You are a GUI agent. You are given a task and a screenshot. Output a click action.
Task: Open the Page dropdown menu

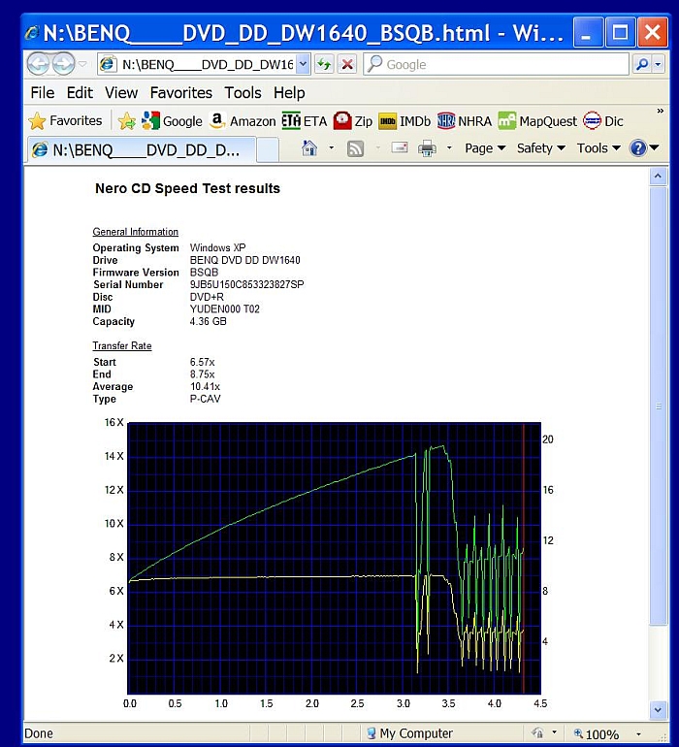[x=485, y=148]
